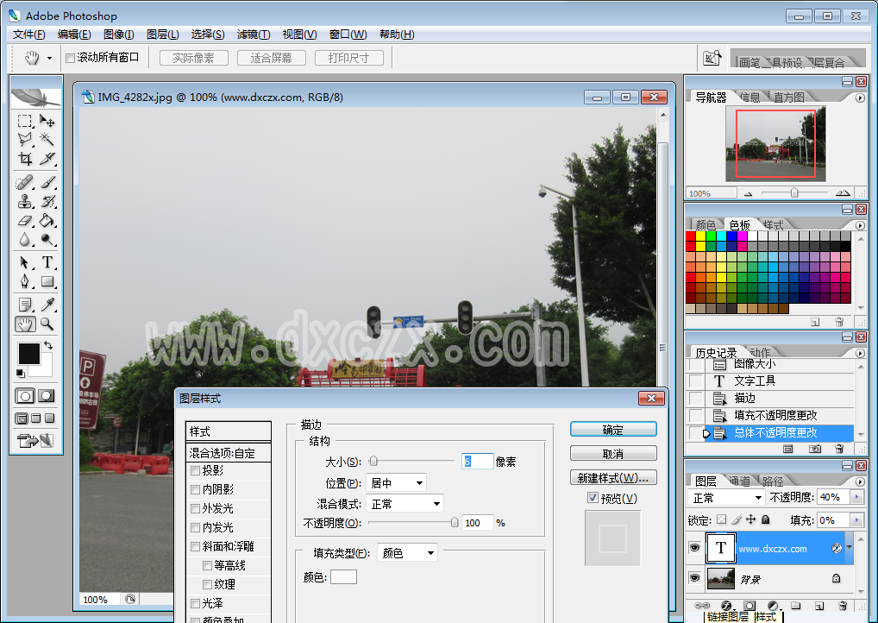This screenshot has width=878, height=623.
Task: Select the Crop tool
Action: 25,160
